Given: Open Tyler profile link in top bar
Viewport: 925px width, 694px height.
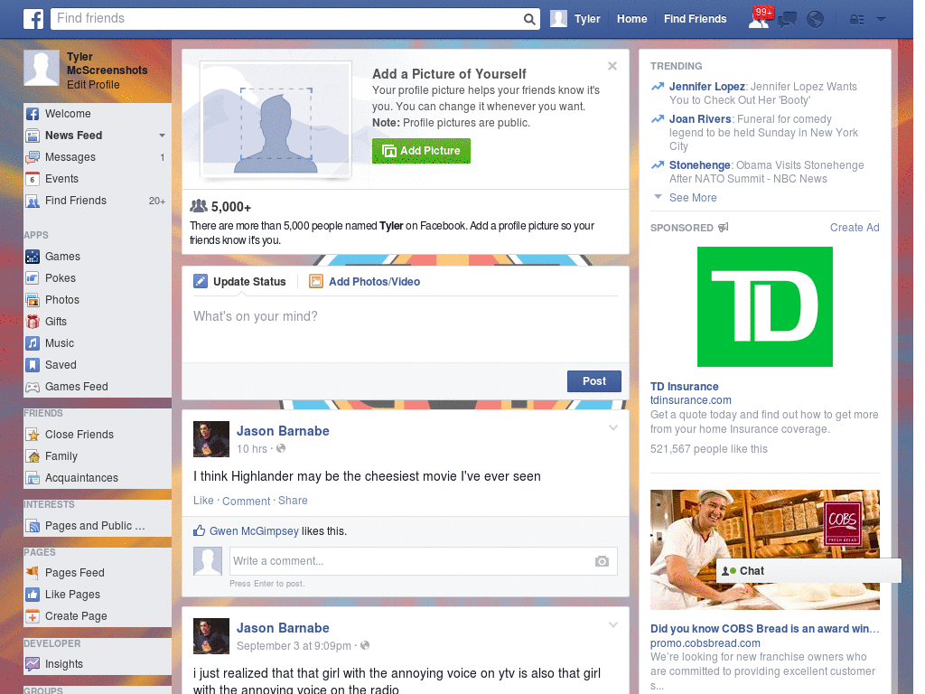Looking at the screenshot, I should pos(587,19).
